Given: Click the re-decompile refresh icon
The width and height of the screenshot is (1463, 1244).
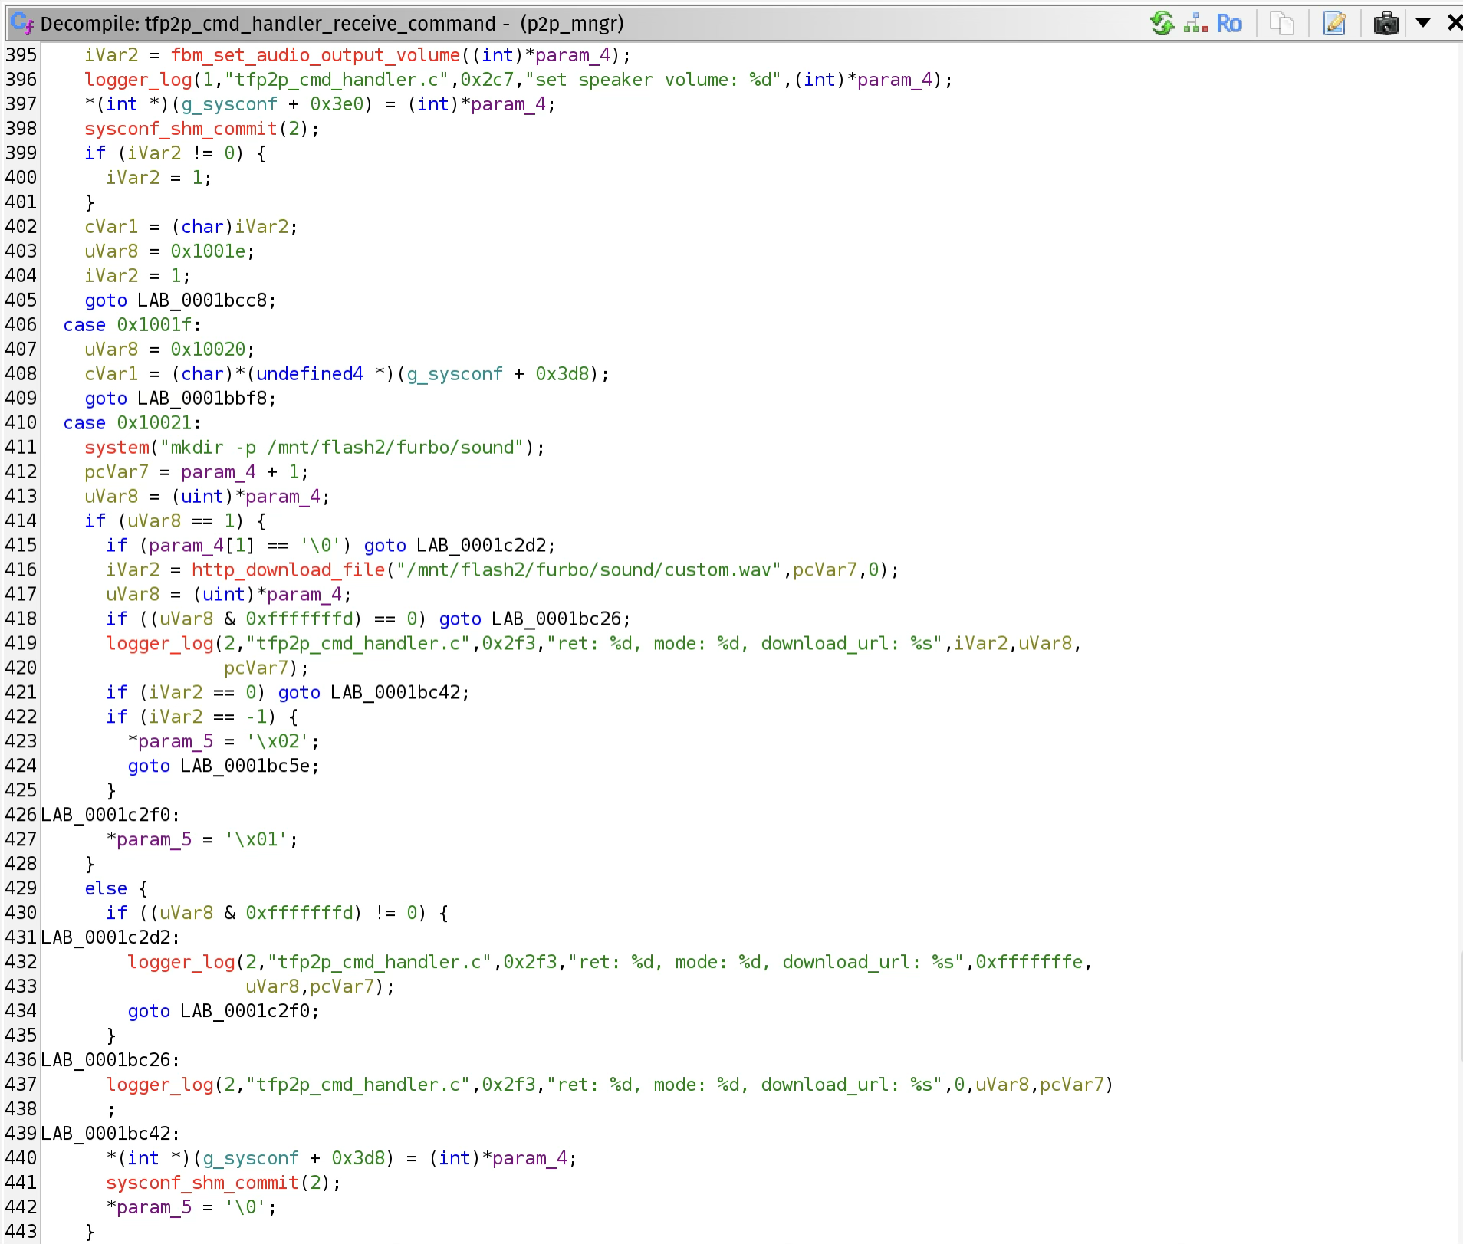Looking at the screenshot, I should [x=1162, y=24].
